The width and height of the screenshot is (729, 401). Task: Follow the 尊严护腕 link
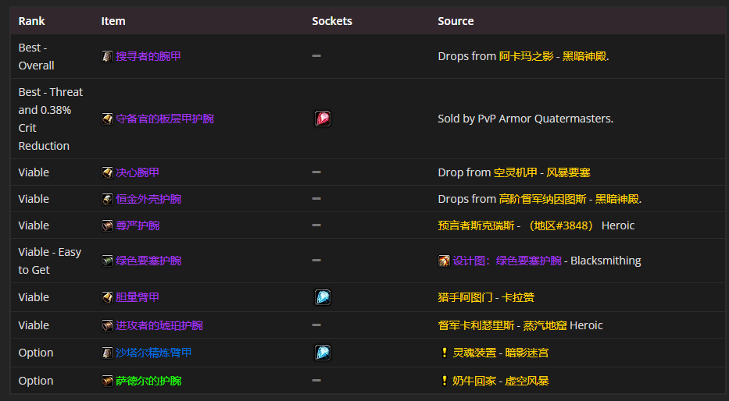pos(138,225)
